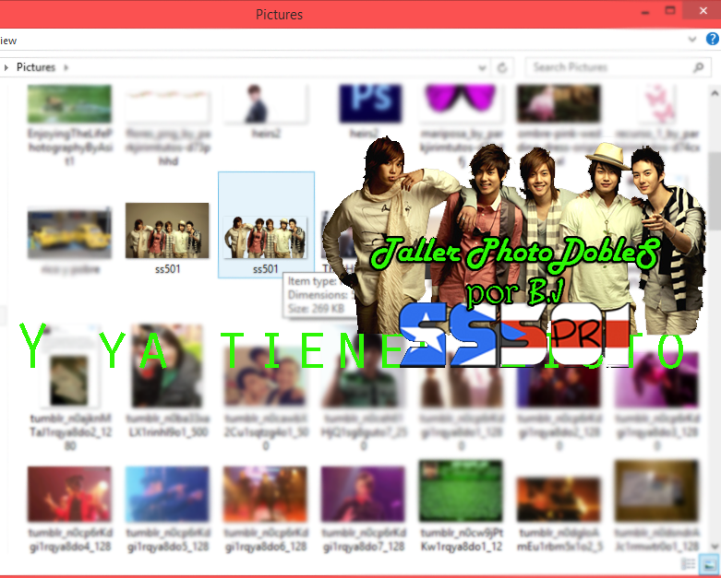Minimize the Pictures window

pos(645,12)
